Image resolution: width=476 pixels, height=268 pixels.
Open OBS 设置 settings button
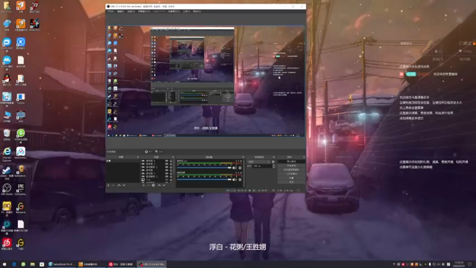click(291, 178)
